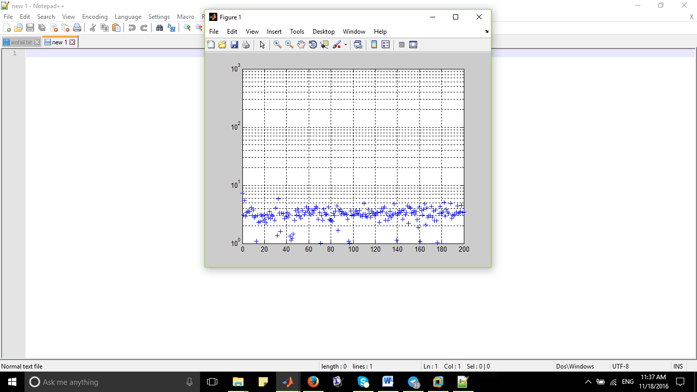Switch to the new 1 tab

click(x=60, y=42)
